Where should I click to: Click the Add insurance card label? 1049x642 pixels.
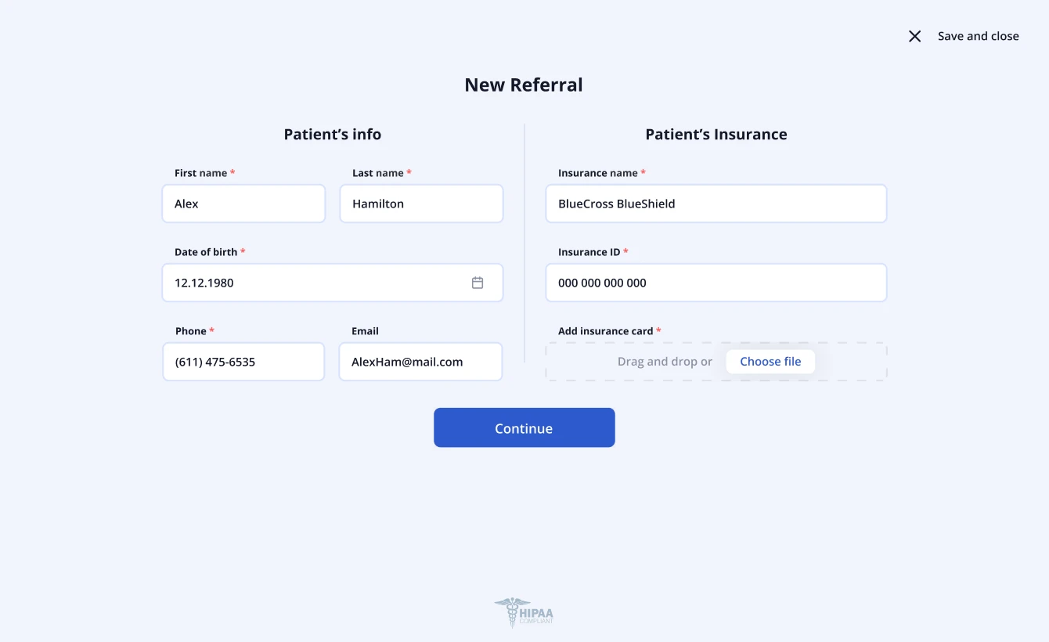tap(605, 331)
